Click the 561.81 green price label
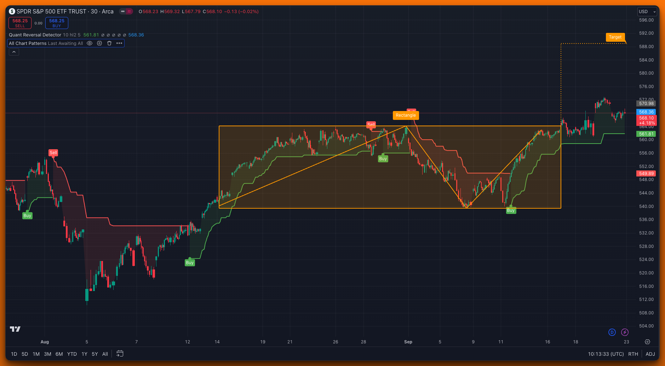This screenshot has width=665, height=366. (x=646, y=134)
